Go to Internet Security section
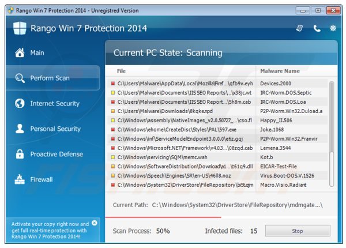 coord(53,103)
